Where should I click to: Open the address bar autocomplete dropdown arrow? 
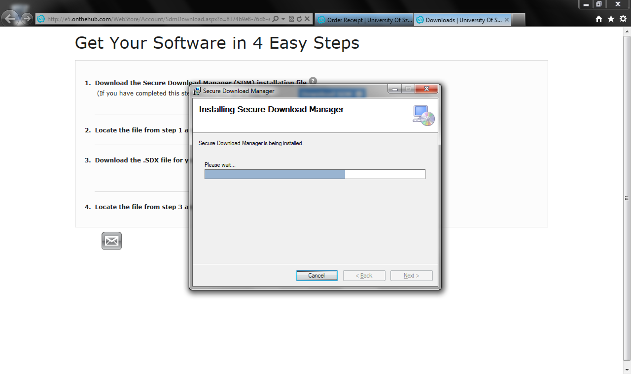(283, 19)
